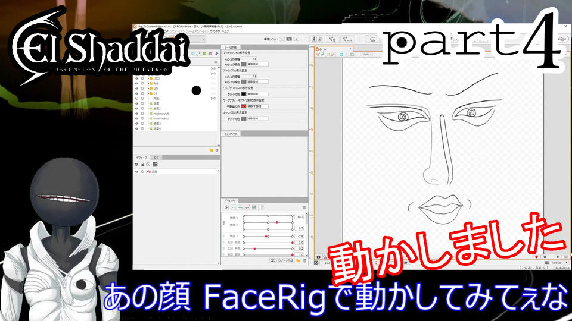Click the 角度 Z parameter slider
Screen dimensions: 572x321
268,236
